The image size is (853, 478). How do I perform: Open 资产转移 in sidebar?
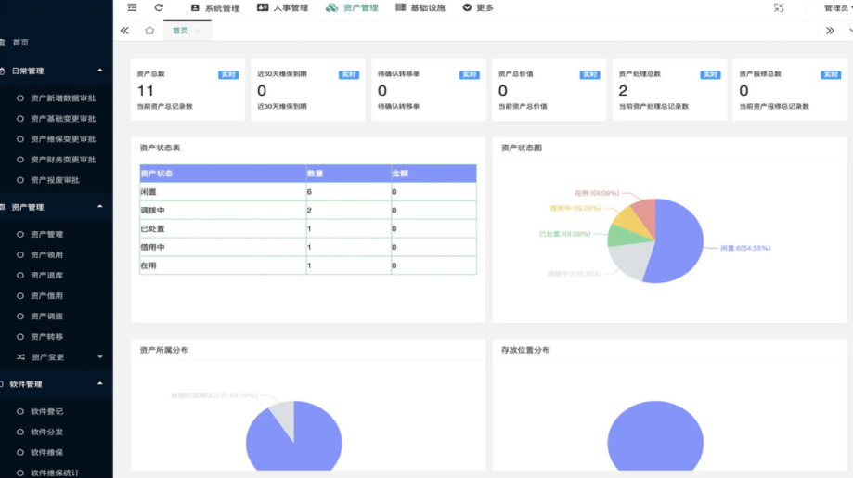(46, 337)
